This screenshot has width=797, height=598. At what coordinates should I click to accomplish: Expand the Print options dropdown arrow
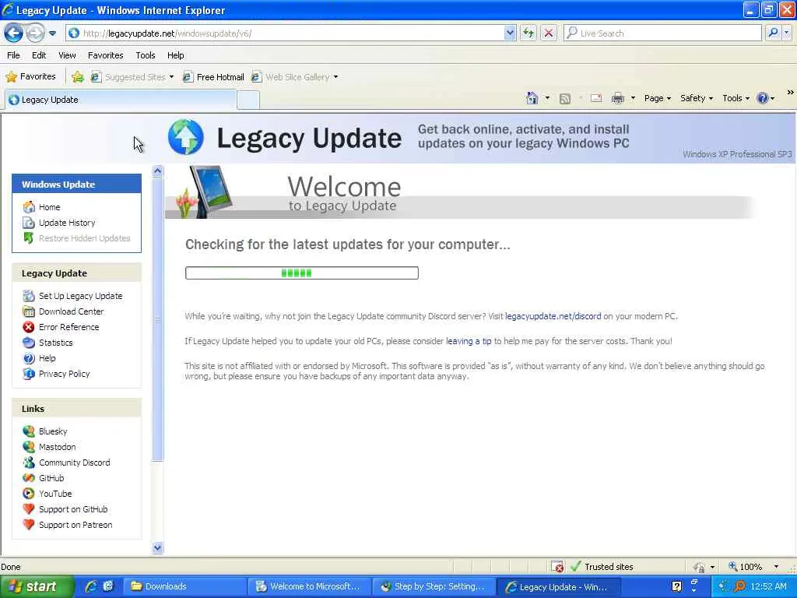click(x=633, y=98)
